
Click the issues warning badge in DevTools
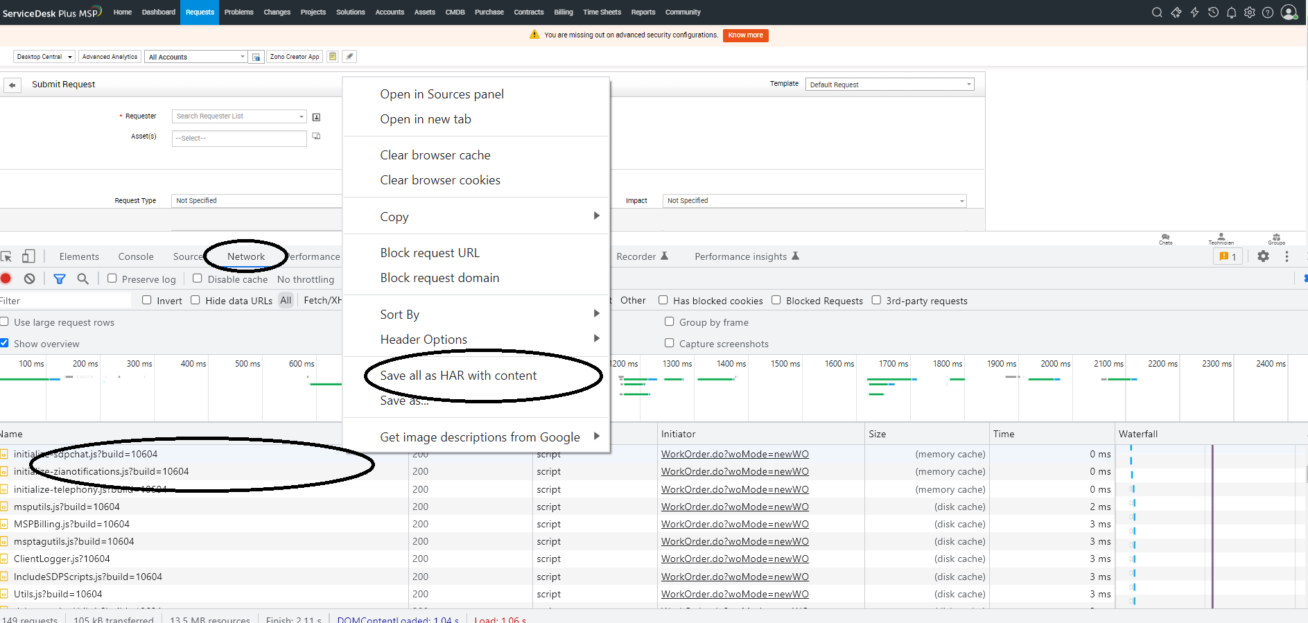[1228, 256]
